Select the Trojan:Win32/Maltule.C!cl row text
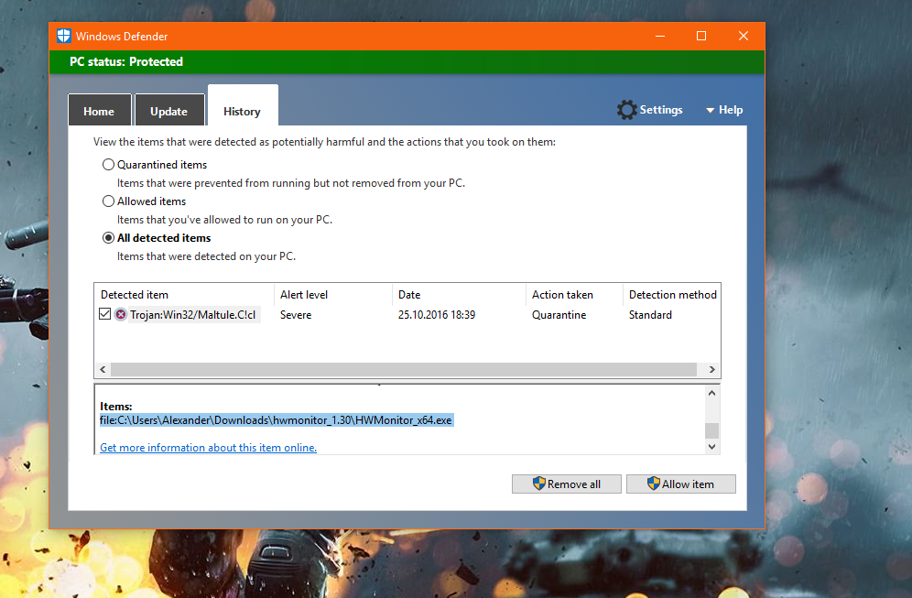 (x=193, y=315)
